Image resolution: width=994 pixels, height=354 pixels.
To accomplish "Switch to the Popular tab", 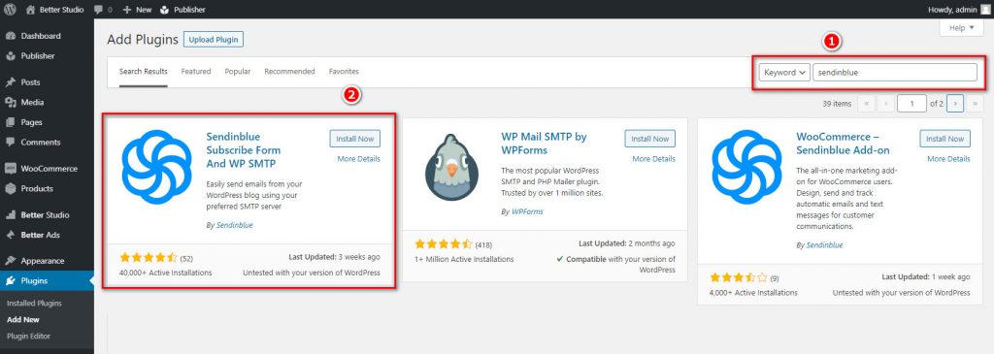I will (238, 72).
